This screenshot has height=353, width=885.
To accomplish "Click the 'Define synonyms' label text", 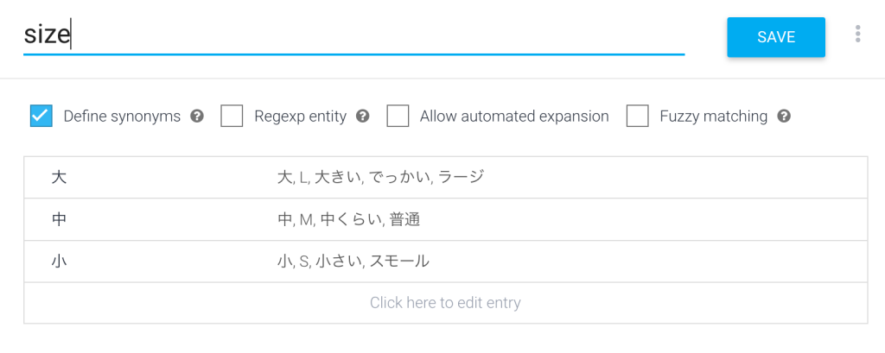I will click(x=122, y=116).
